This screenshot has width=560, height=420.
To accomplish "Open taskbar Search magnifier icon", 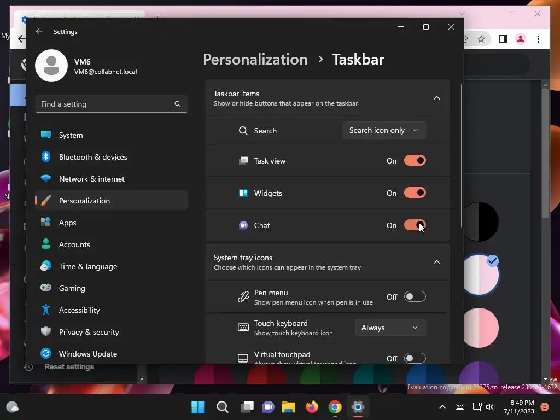I will pyautogui.click(x=222, y=407).
